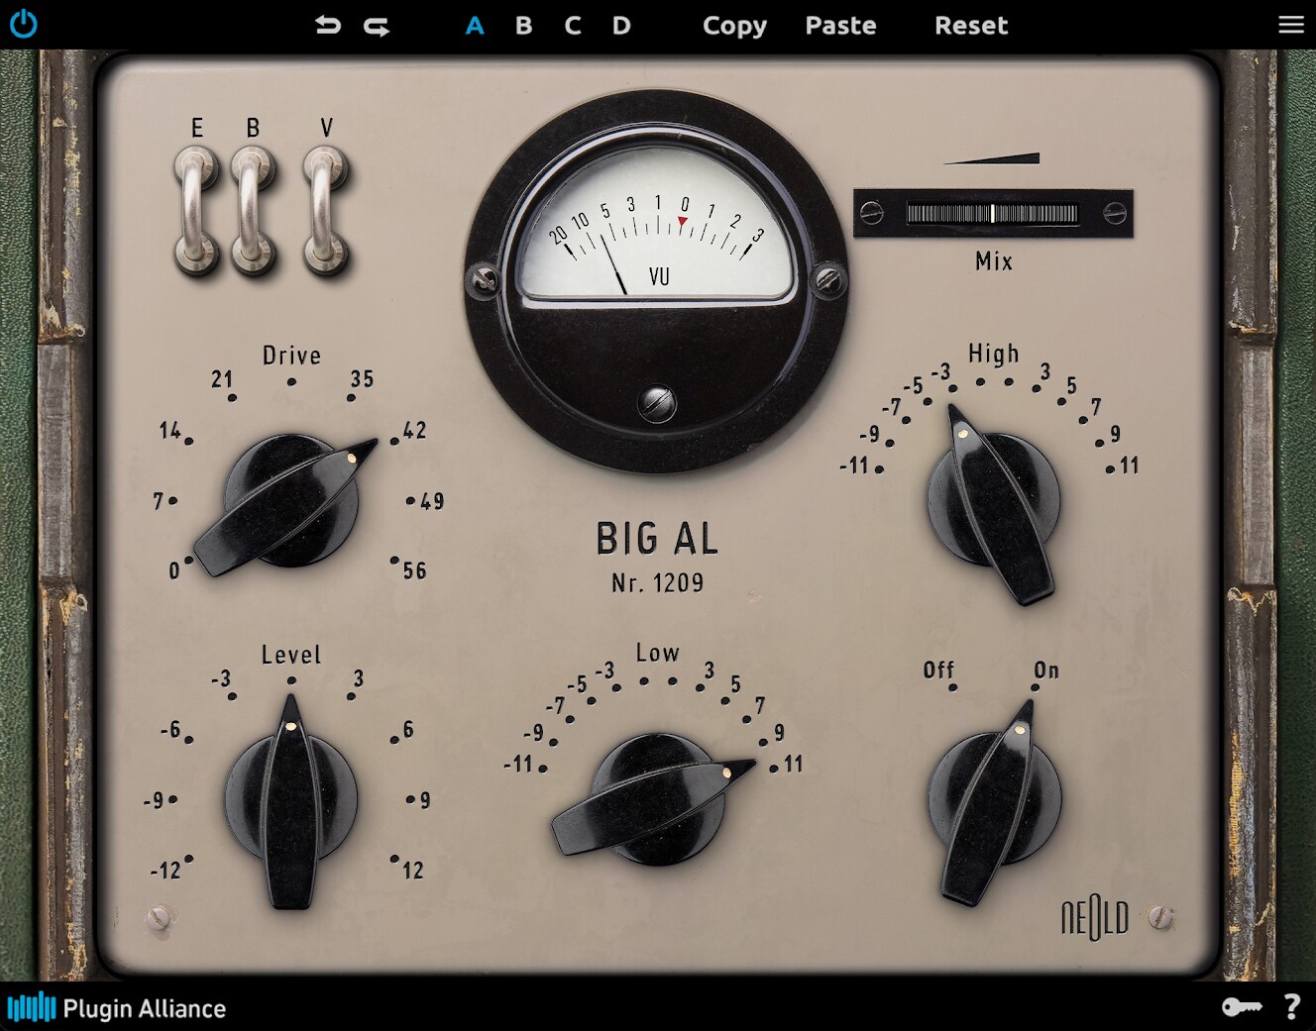1316x1031 pixels.
Task: Click the BIG AL title text
Action: point(657,540)
